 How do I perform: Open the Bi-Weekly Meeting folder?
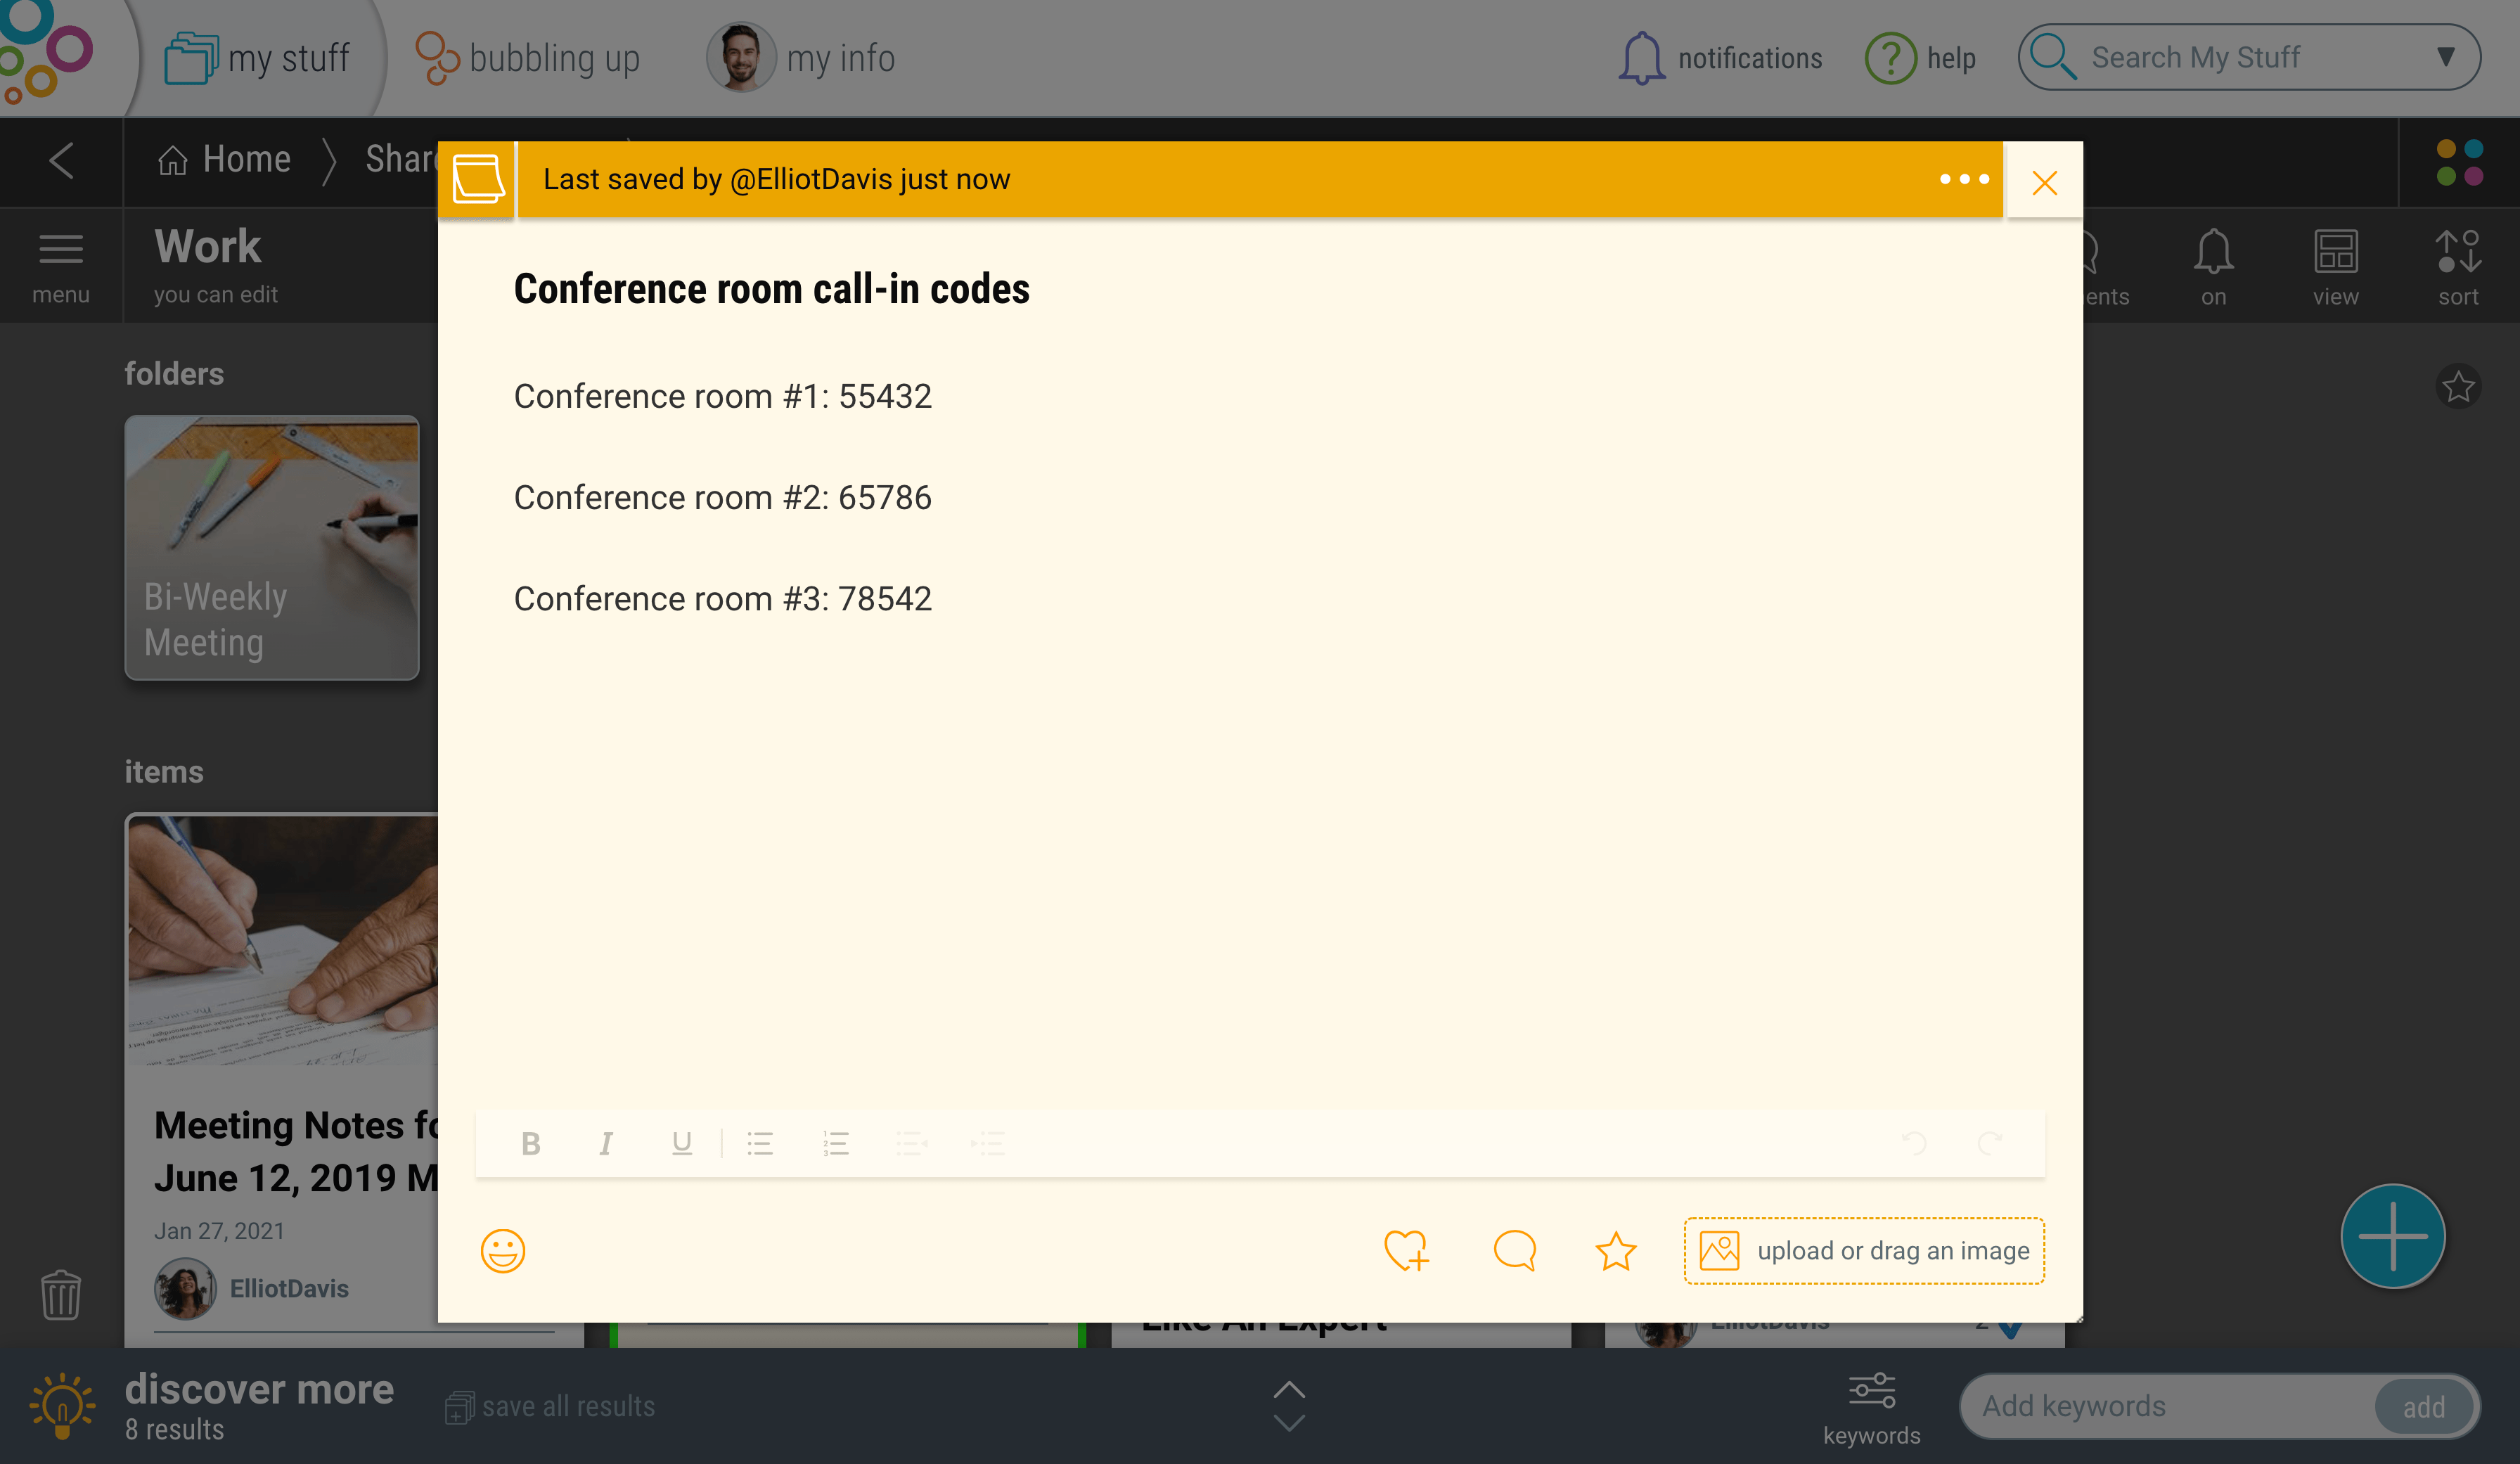click(272, 548)
